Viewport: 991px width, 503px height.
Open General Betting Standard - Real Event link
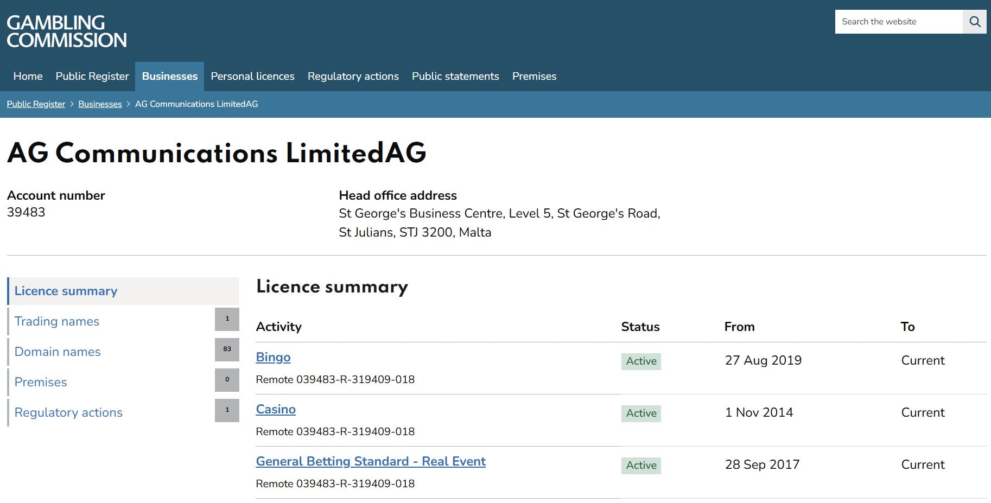tap(371, 461)
